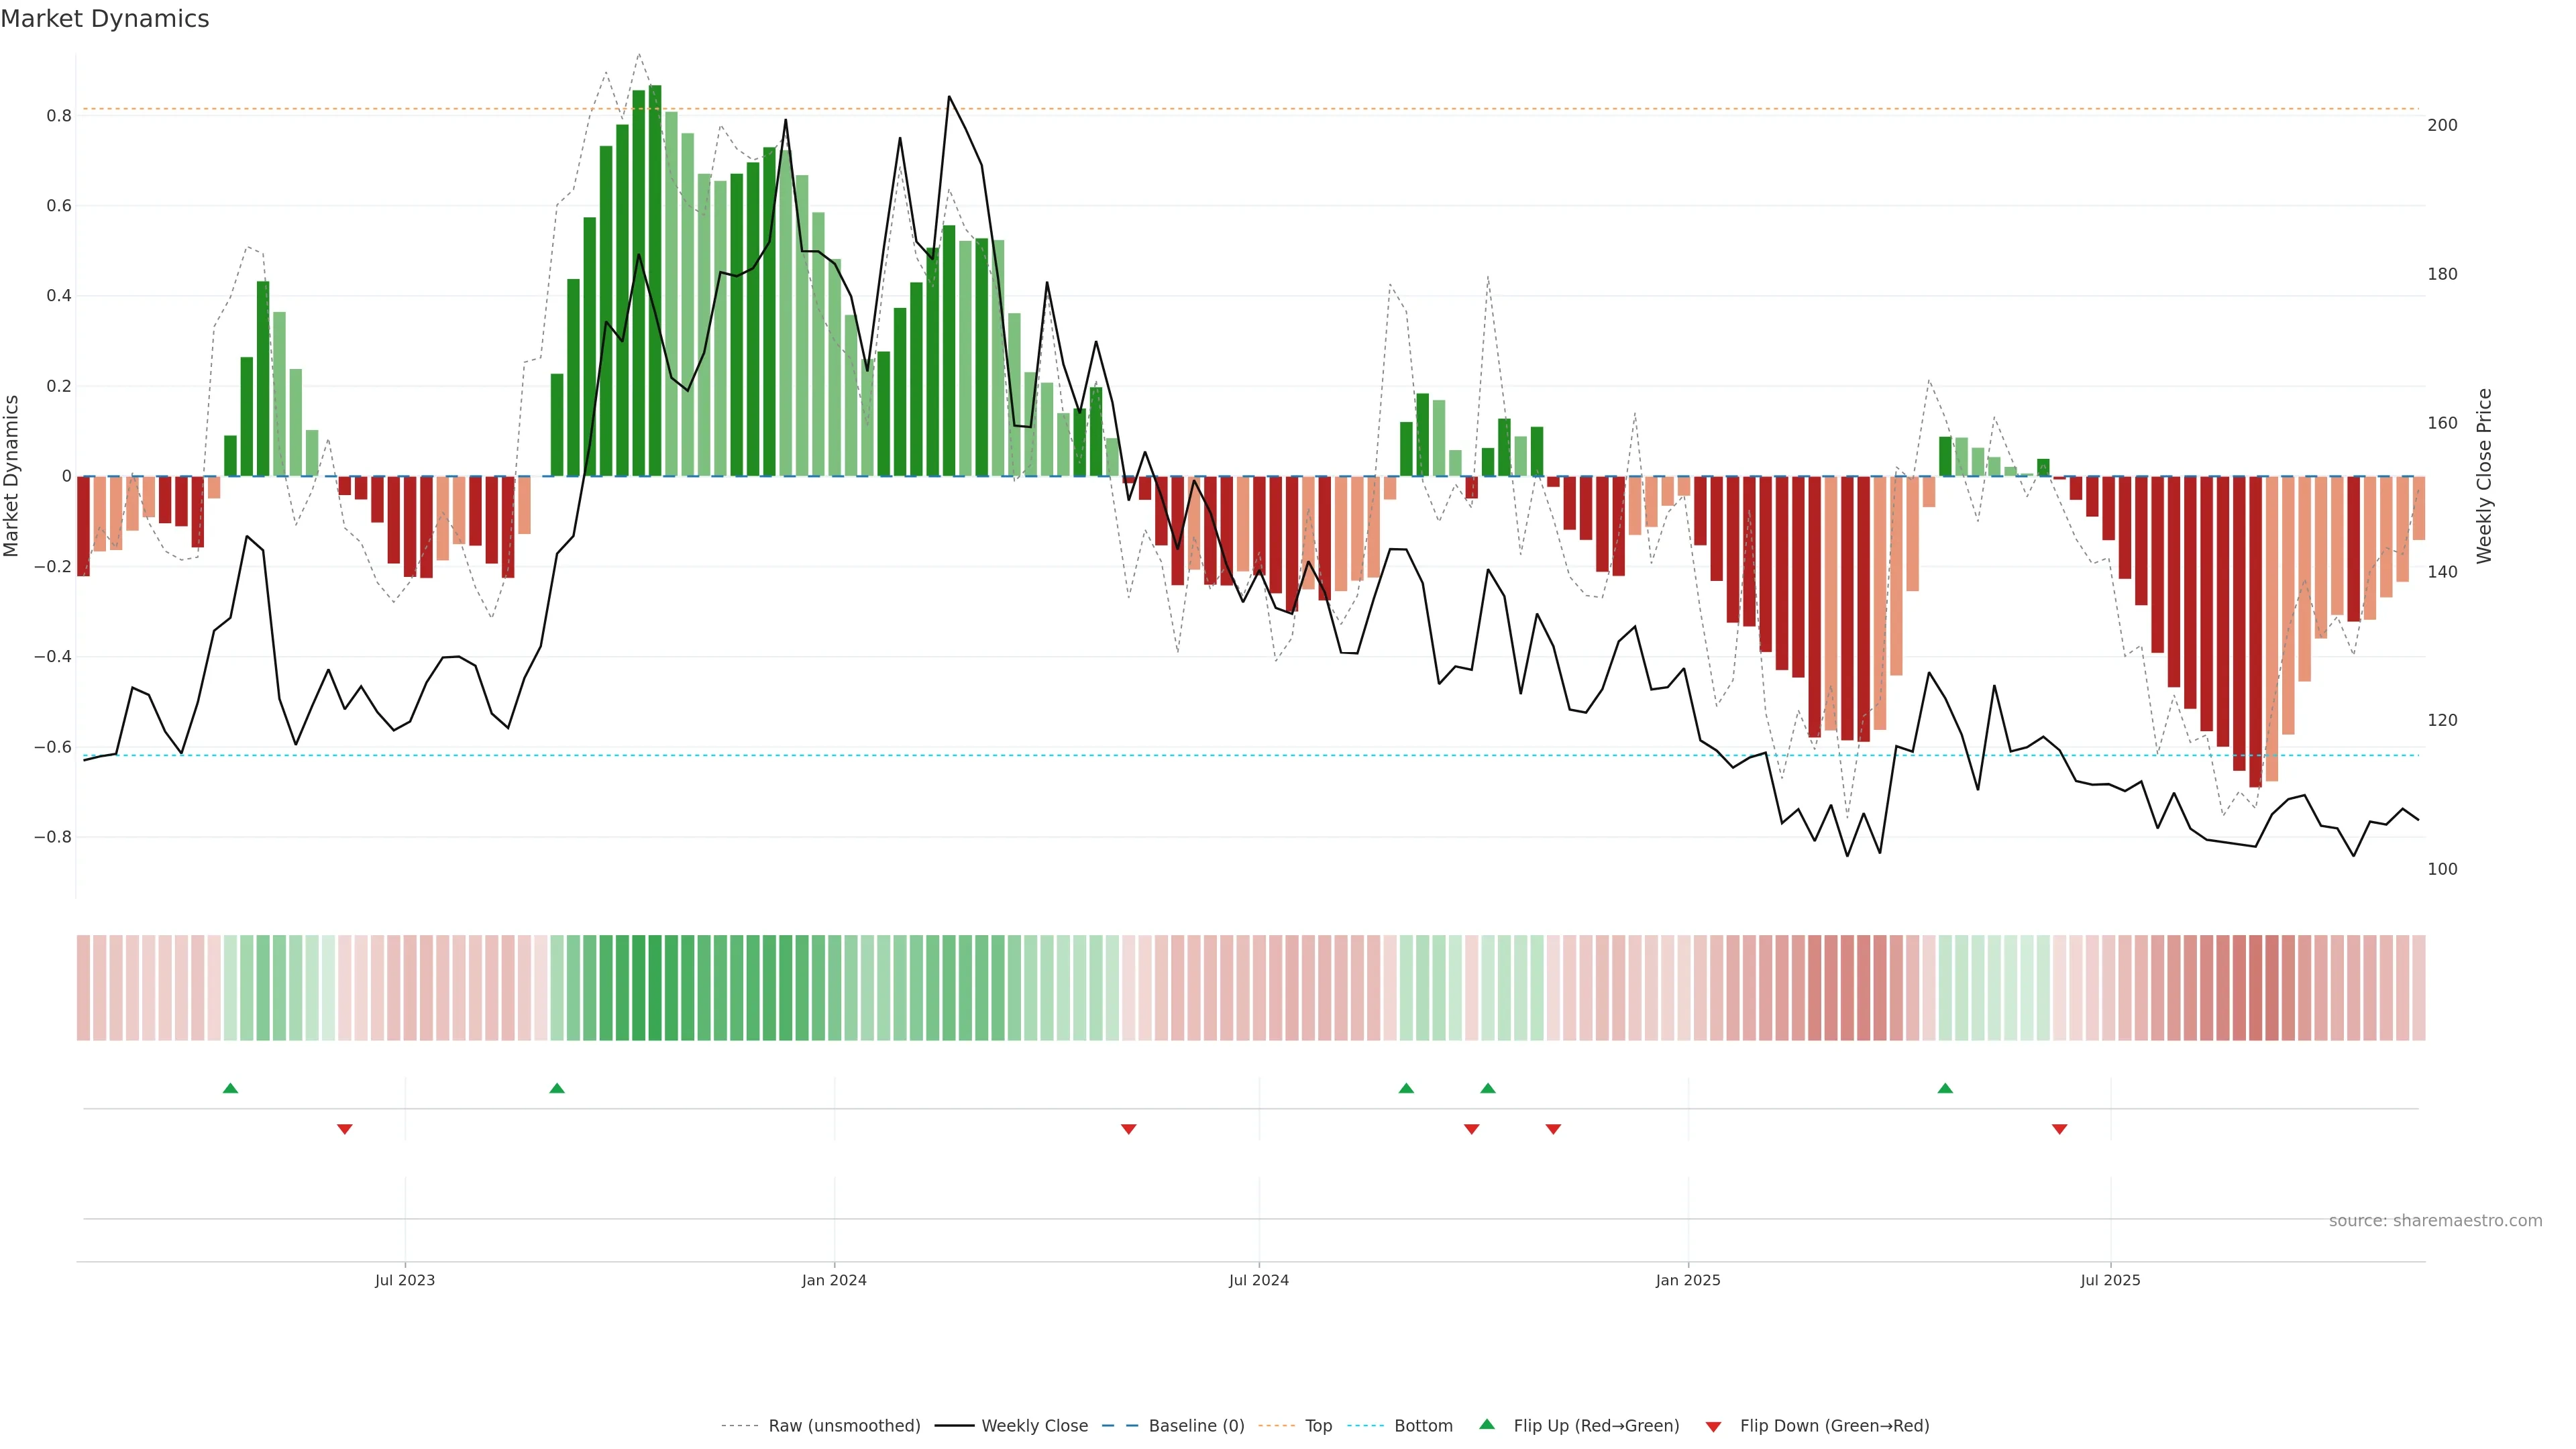
Task: Toggle the Bottom legend entry
Action: click(1423, 1426)
